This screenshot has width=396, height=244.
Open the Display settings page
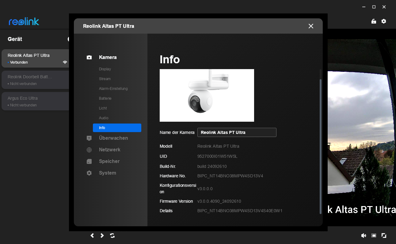pyautogui.click(x=105, y=69)
